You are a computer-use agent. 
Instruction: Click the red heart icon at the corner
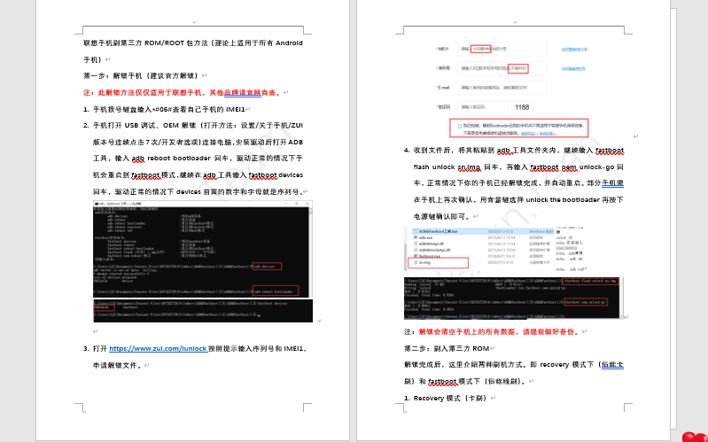[x=695, y=437]
